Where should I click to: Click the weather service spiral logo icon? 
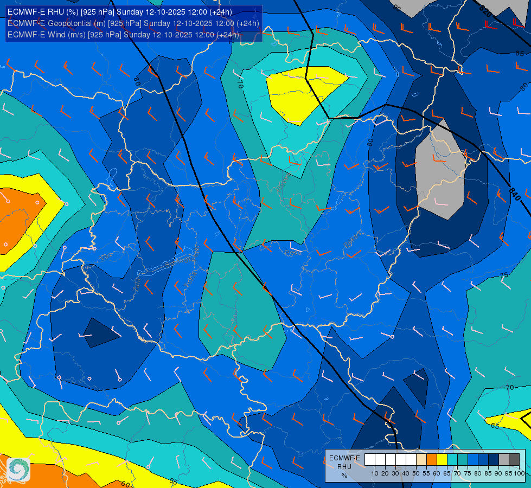pos(18,469)
